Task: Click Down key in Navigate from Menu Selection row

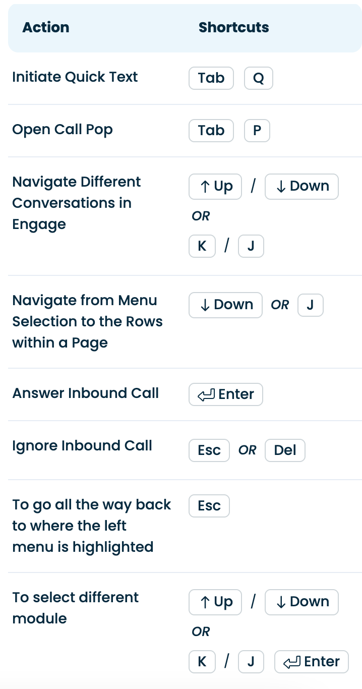Action: click(225, 305)
